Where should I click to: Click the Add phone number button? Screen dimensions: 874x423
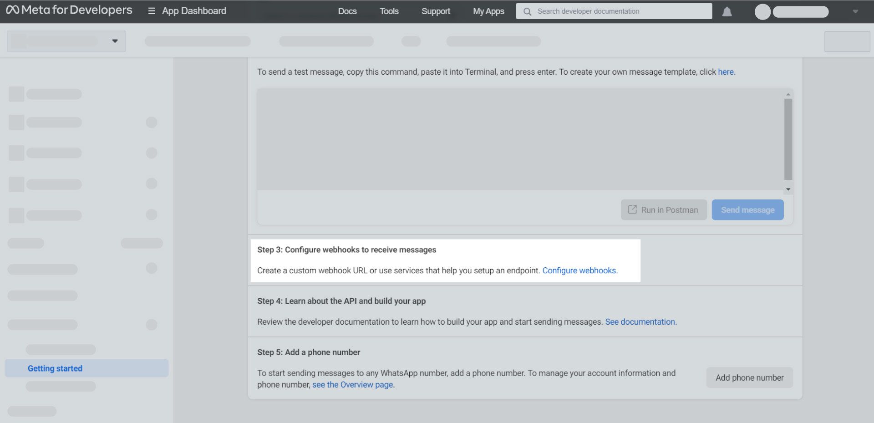click(x=749, y=377)
